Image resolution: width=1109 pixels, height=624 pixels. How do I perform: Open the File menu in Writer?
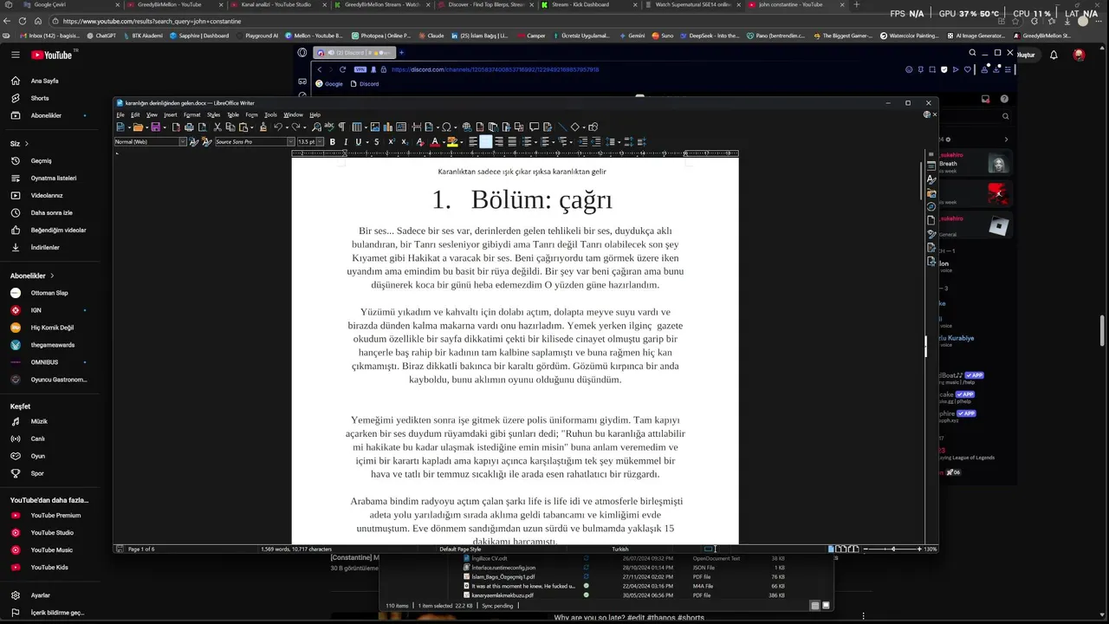[120, 114]
